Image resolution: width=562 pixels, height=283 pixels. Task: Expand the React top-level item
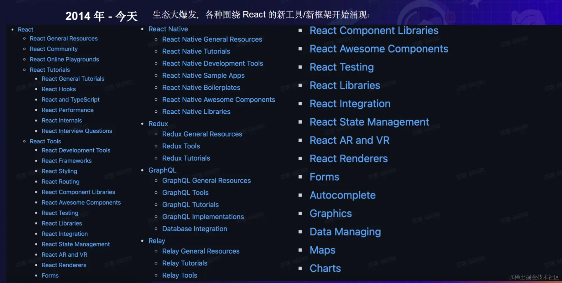(25, 29)
